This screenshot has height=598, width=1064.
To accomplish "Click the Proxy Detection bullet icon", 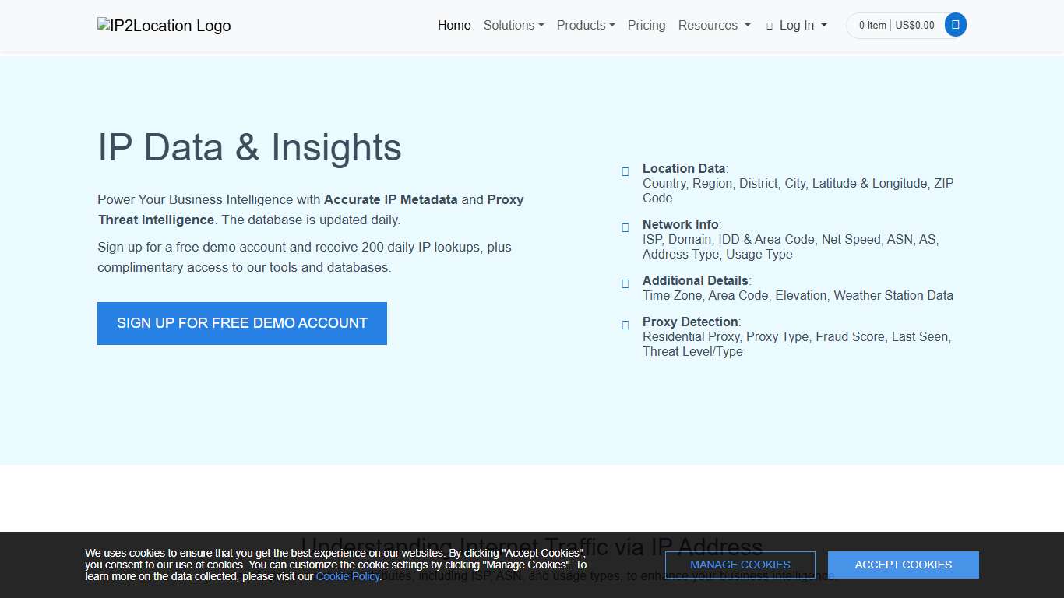I will (x=625, y=325).
